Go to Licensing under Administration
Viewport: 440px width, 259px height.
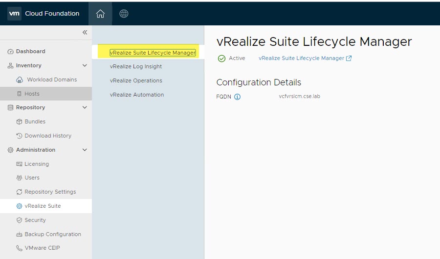[37, 164]
